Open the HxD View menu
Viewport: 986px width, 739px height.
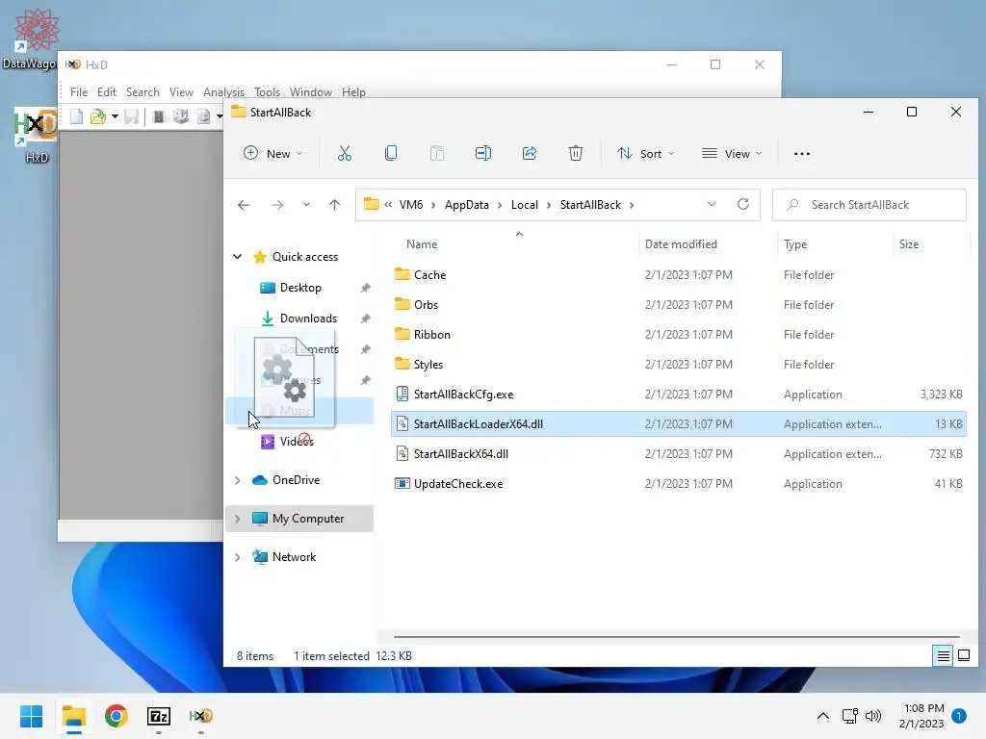pyautogui.click(x=181, y=91)
